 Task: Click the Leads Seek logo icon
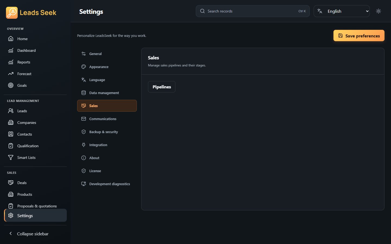click(x=12, y=13)
